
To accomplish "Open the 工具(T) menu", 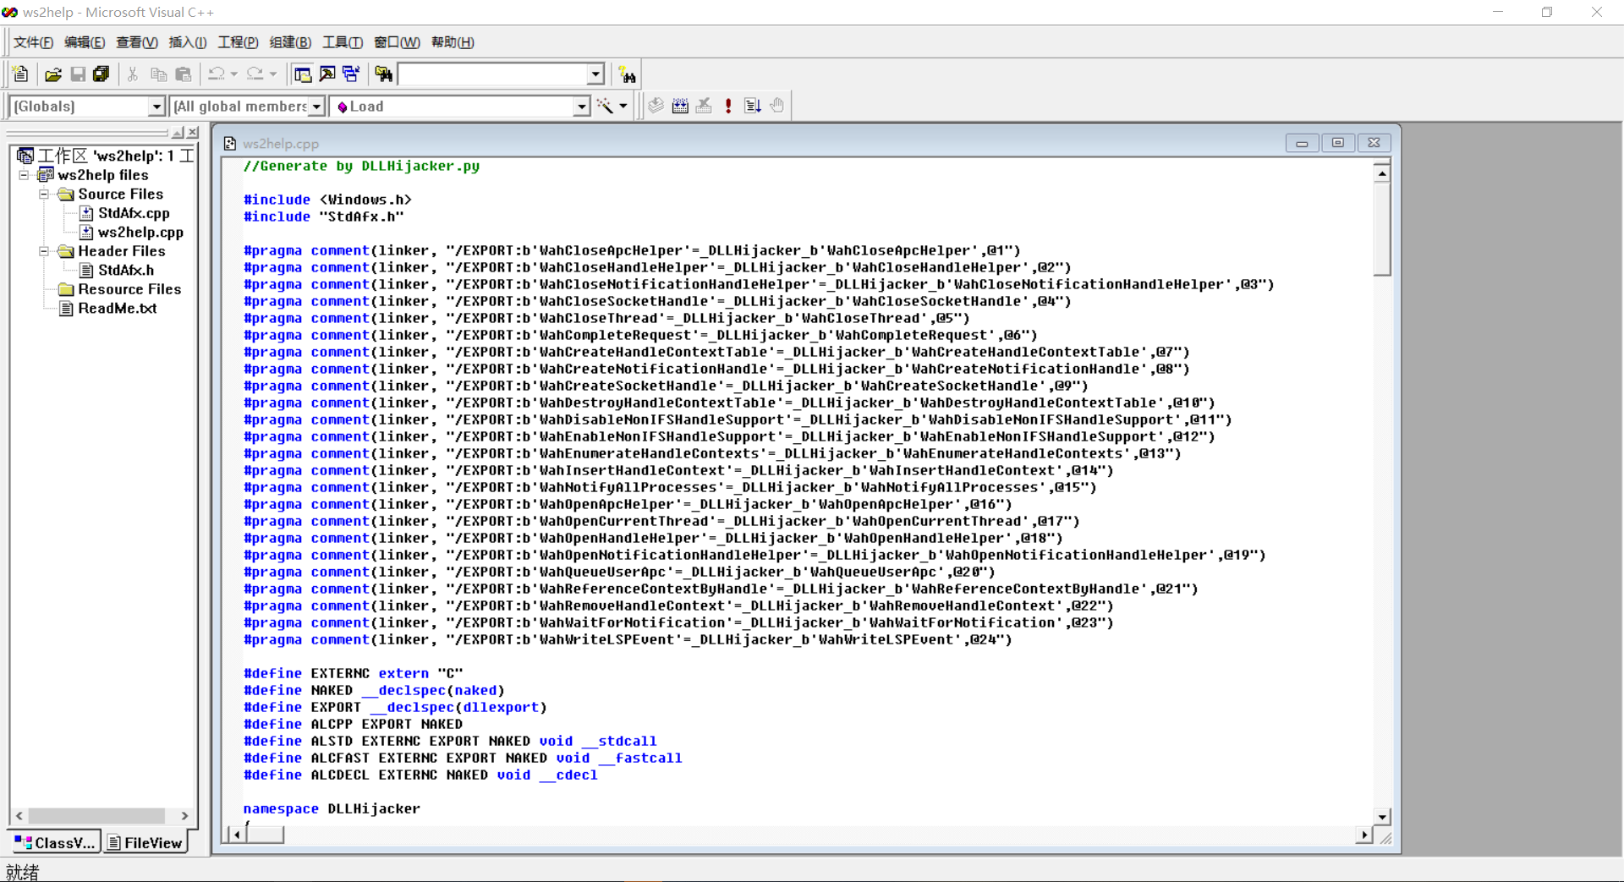I will click(343, 42).
